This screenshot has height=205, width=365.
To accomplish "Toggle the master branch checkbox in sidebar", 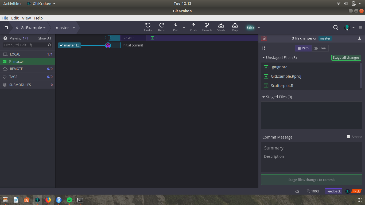I will [5, 61].
